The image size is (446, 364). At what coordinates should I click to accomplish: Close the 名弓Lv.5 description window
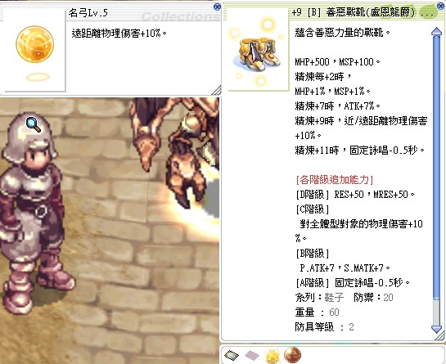point(217,7)
